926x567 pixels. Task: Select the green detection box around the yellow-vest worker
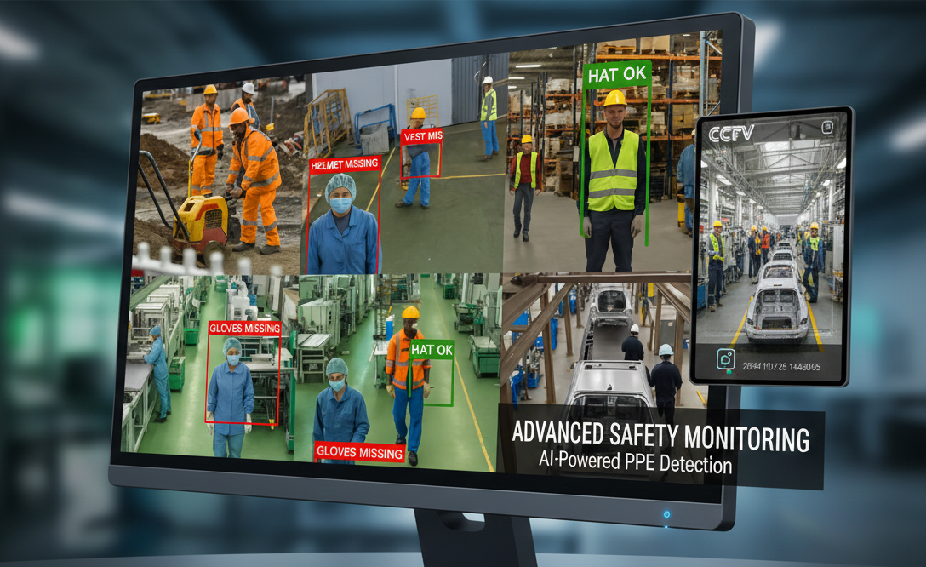point(614,153)
